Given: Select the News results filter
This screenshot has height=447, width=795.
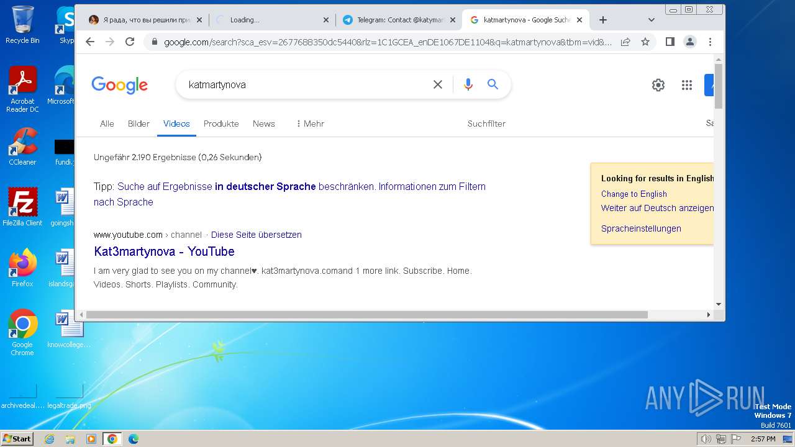Looking at the screenshot, I should pyautogui.click(x=263, y=124).
